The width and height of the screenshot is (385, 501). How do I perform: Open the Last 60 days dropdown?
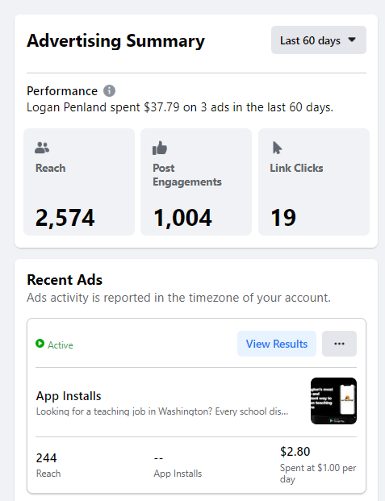[x=319, y=40]
